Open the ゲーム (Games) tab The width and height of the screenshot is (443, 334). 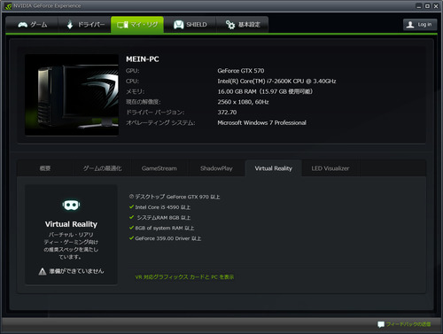32,25
